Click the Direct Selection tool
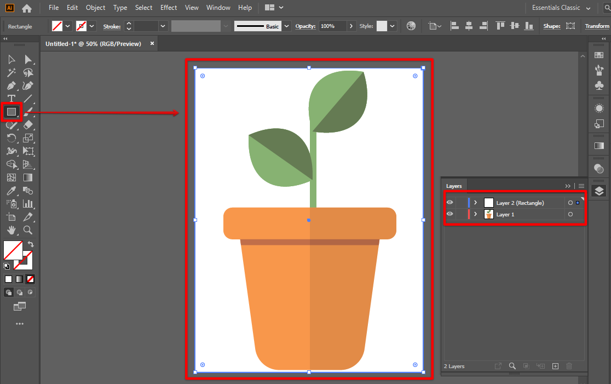Viewport: 611px width, 384px height. coord(28,59)
